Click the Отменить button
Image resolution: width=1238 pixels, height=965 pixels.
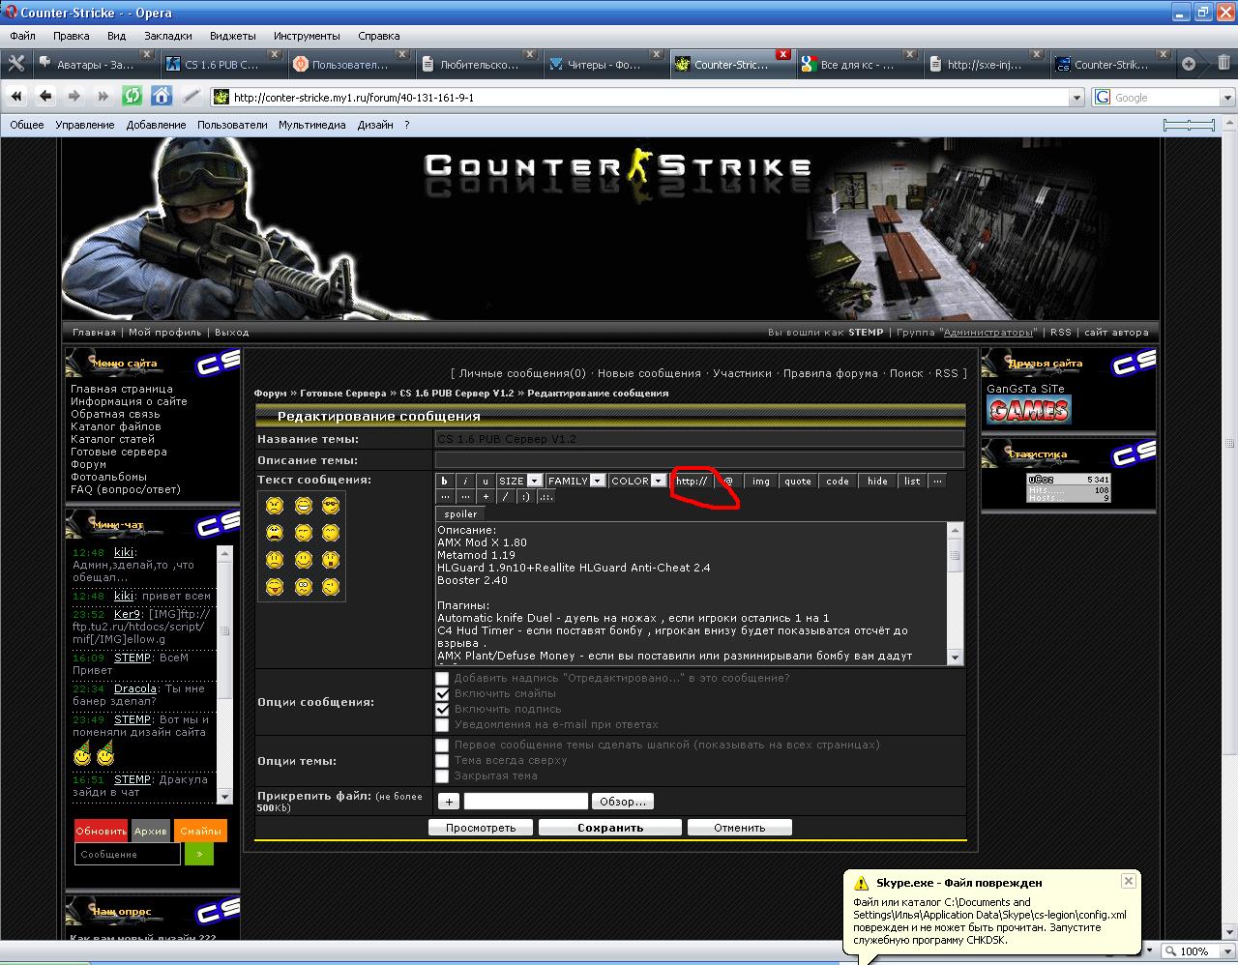click(x=740, y=828)
